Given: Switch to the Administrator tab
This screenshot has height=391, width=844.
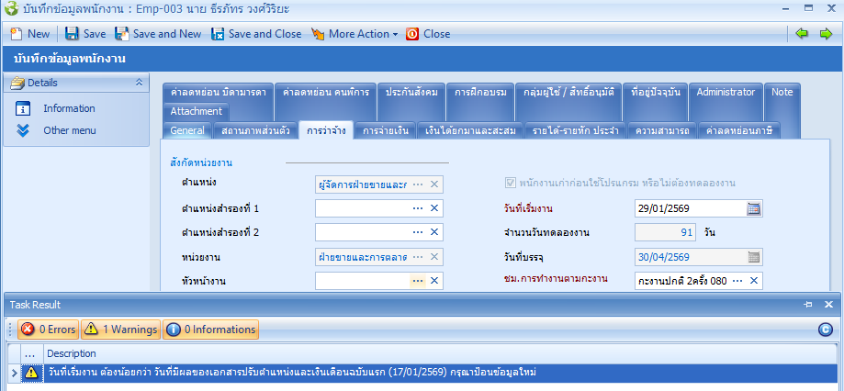Looking at the screenshot, I should pos(726,93).
